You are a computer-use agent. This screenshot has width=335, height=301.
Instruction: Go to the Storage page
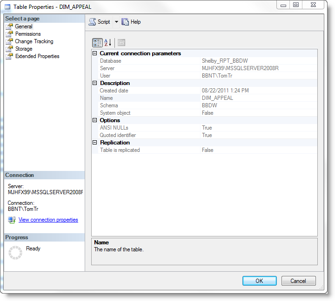pyautogui.click(x=24, y=49)
